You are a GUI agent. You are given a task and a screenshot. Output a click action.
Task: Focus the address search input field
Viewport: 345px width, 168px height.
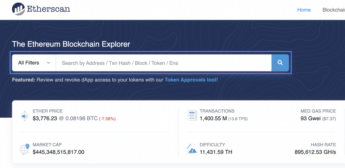[163, 63]
